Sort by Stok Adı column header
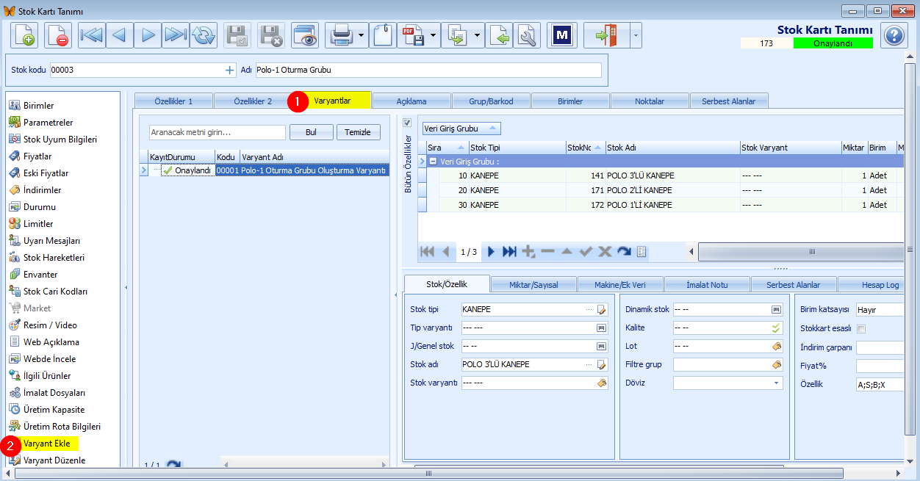The height and width of the screenshot is (481, 920). [x=672, y=148]
